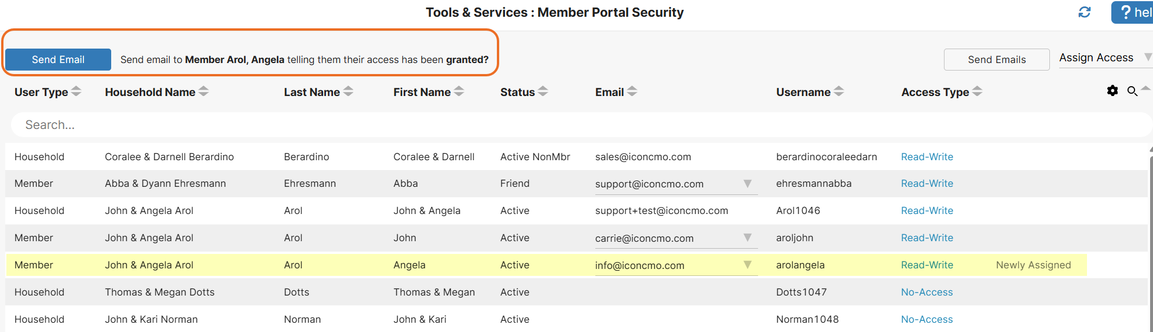Click the refresh icon at top

pos(1084,12)
